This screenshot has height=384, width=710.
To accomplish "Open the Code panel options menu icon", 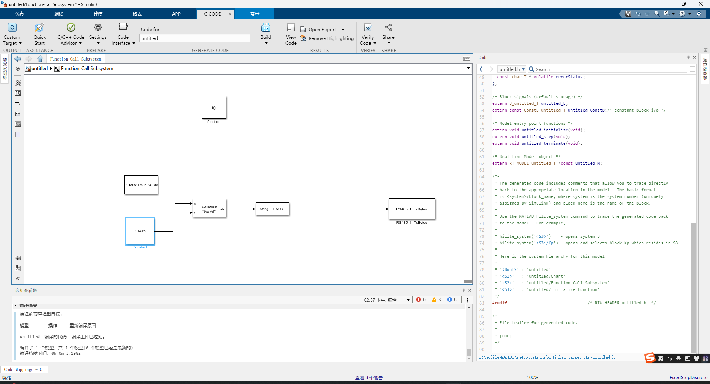I will [692, 69].
